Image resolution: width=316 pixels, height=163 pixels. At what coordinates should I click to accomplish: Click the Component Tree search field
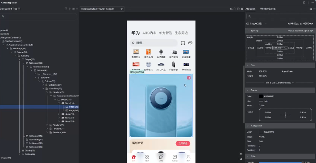pyautogui.click(x=38, y=17)
